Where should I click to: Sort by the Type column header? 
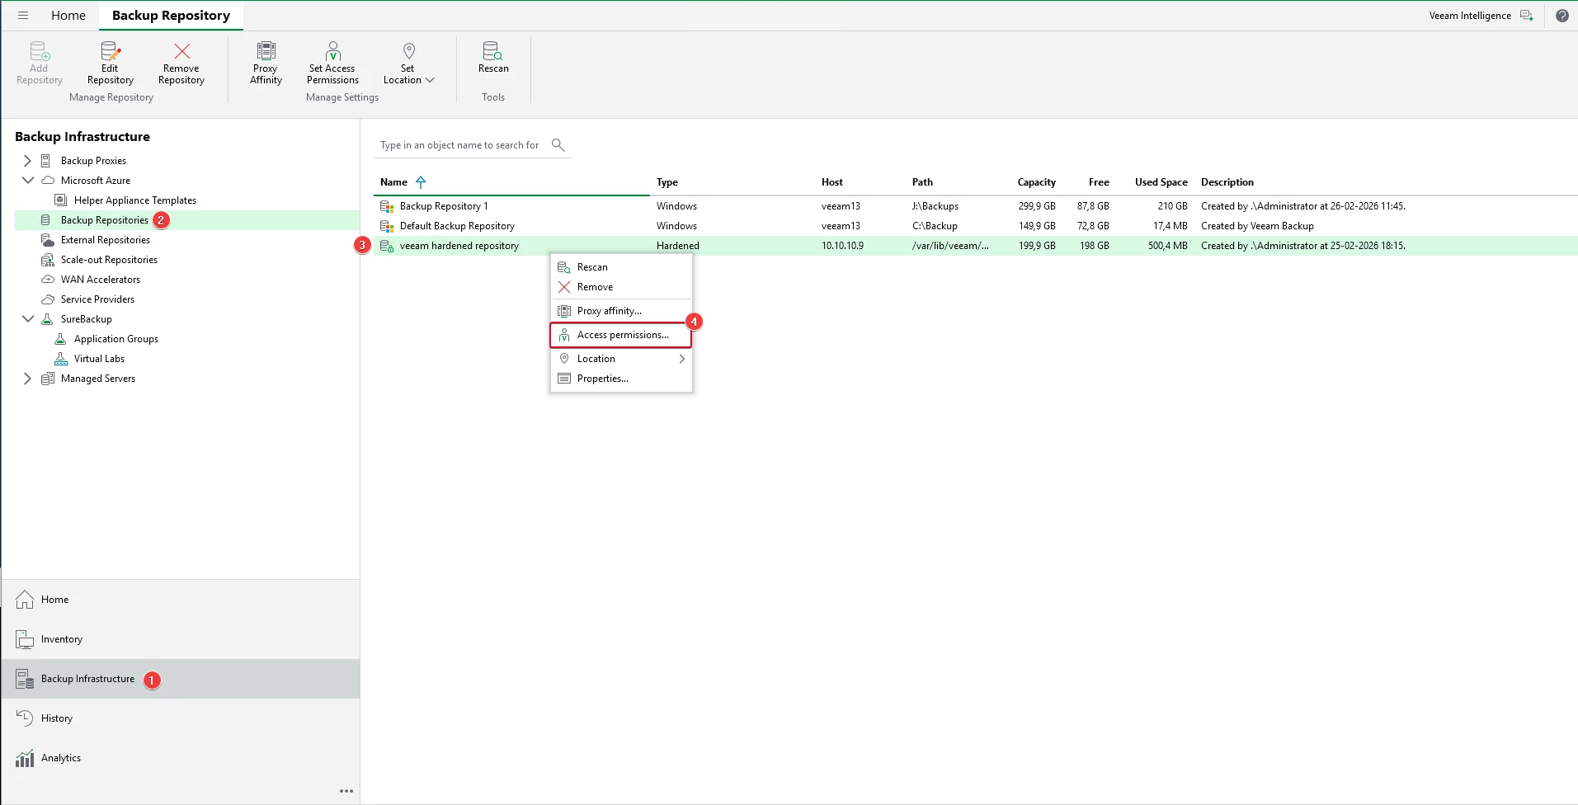pos(667,182)
